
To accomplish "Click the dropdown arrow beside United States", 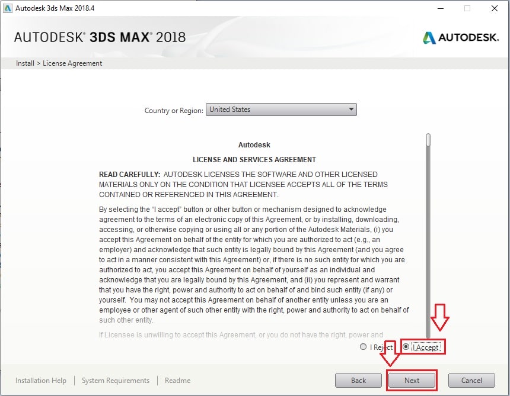I will coord(351,110).
